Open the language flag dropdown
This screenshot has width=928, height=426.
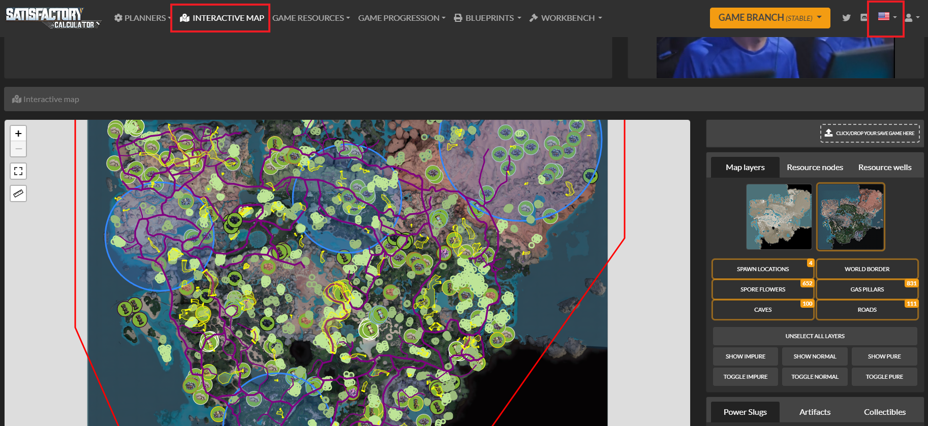tap(887, 17)
